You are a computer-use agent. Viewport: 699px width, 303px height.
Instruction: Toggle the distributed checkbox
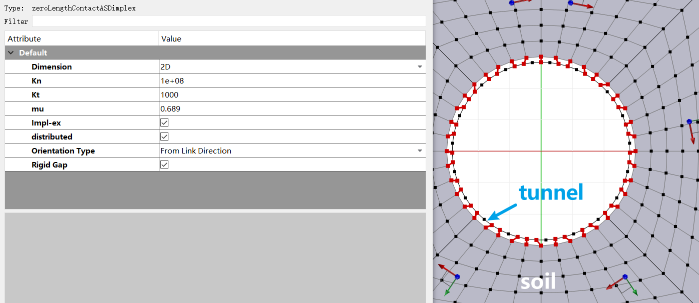point(164,136)
